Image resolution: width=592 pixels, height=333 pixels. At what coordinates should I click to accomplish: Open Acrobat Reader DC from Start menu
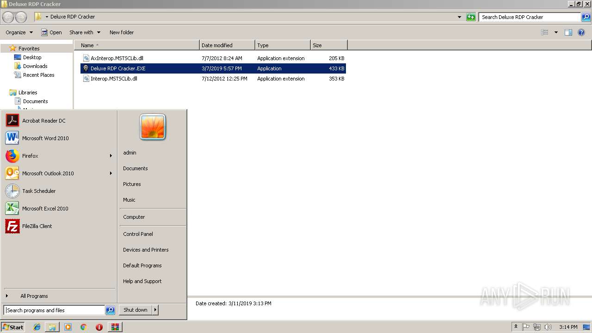pyautogui.click(x=12, y=121)
